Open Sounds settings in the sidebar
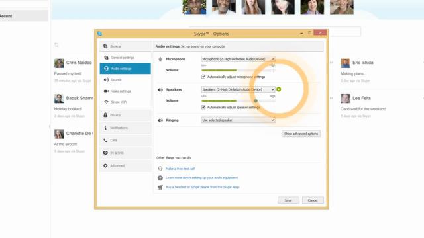 pyautogui.click(x=125, y=80)
